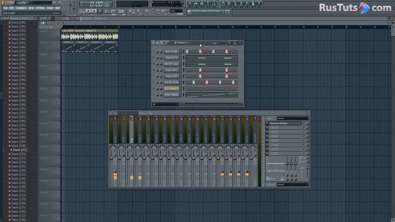This screenshot has width=395, height=222.
Task: Click the Kick channel button
Action: click(172, 52)
